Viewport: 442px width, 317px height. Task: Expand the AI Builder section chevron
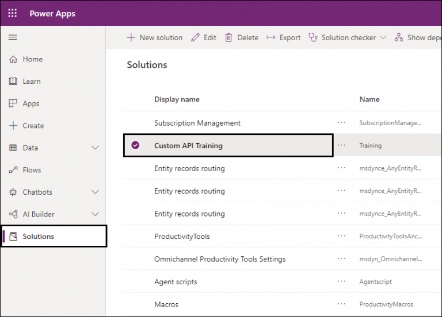(96, 214)
